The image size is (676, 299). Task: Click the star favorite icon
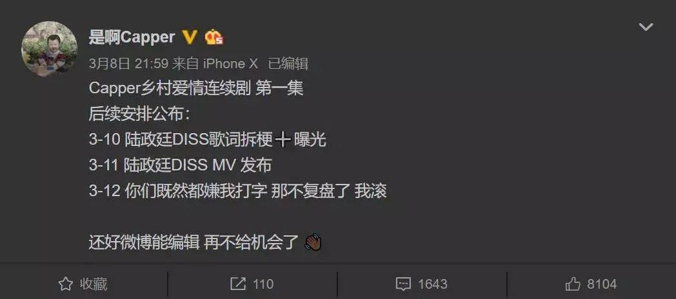66,284
